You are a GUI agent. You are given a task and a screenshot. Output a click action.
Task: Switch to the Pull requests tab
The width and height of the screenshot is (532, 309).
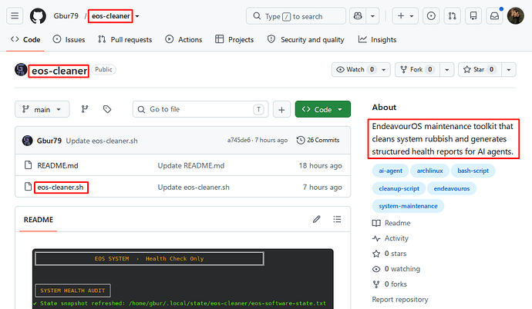tap(125, 39)
